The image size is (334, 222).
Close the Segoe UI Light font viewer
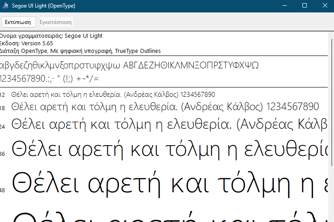(x=325, y=6)
